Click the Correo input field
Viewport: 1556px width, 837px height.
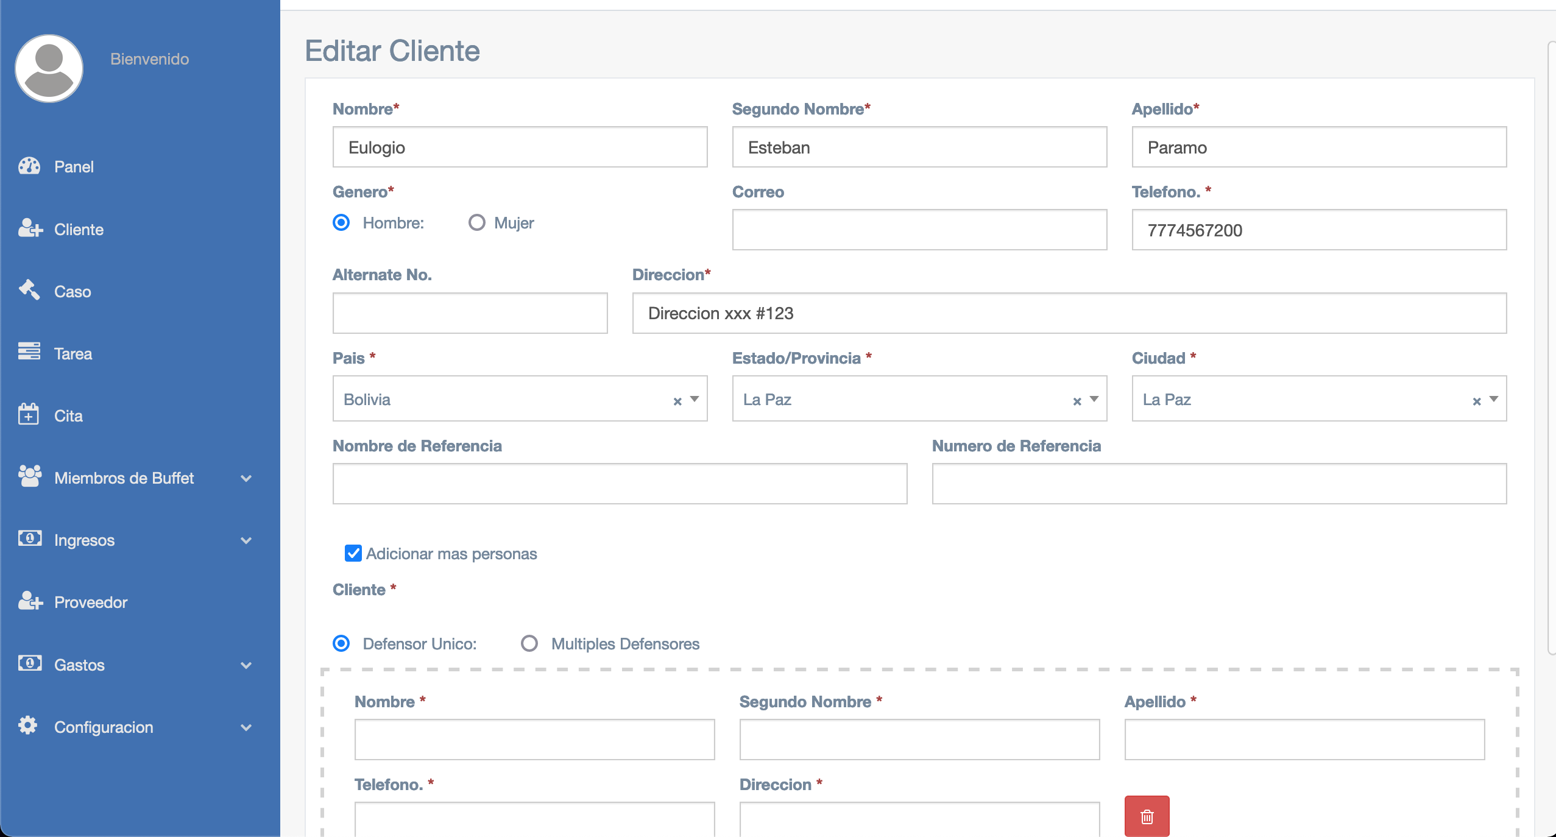pos(919,230)
